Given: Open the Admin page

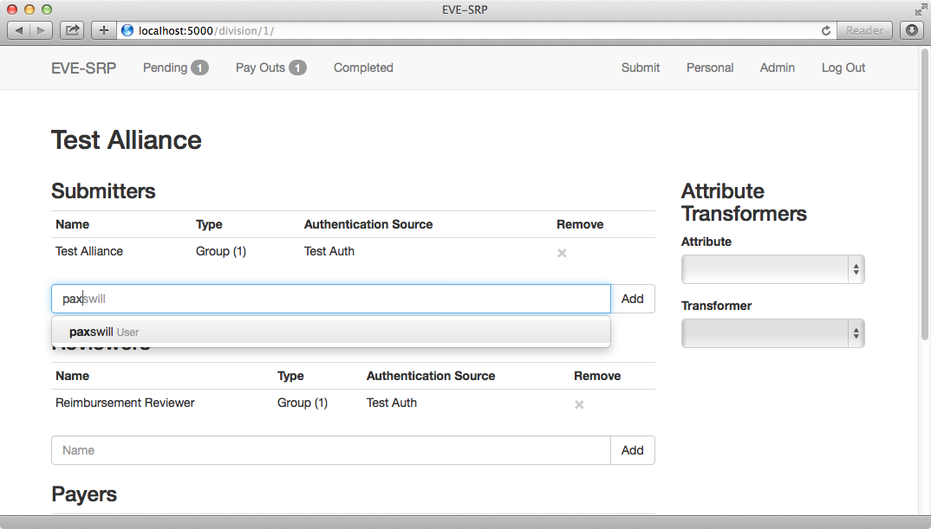Looking at the screenshot, I should pyautogui.click(x=778, y=68).
